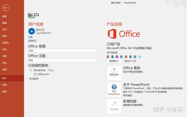Click the user's @qq.com email under 用户信息
Image resolution: width=187 pixels, height=117 pixels.
pos(44,33)
